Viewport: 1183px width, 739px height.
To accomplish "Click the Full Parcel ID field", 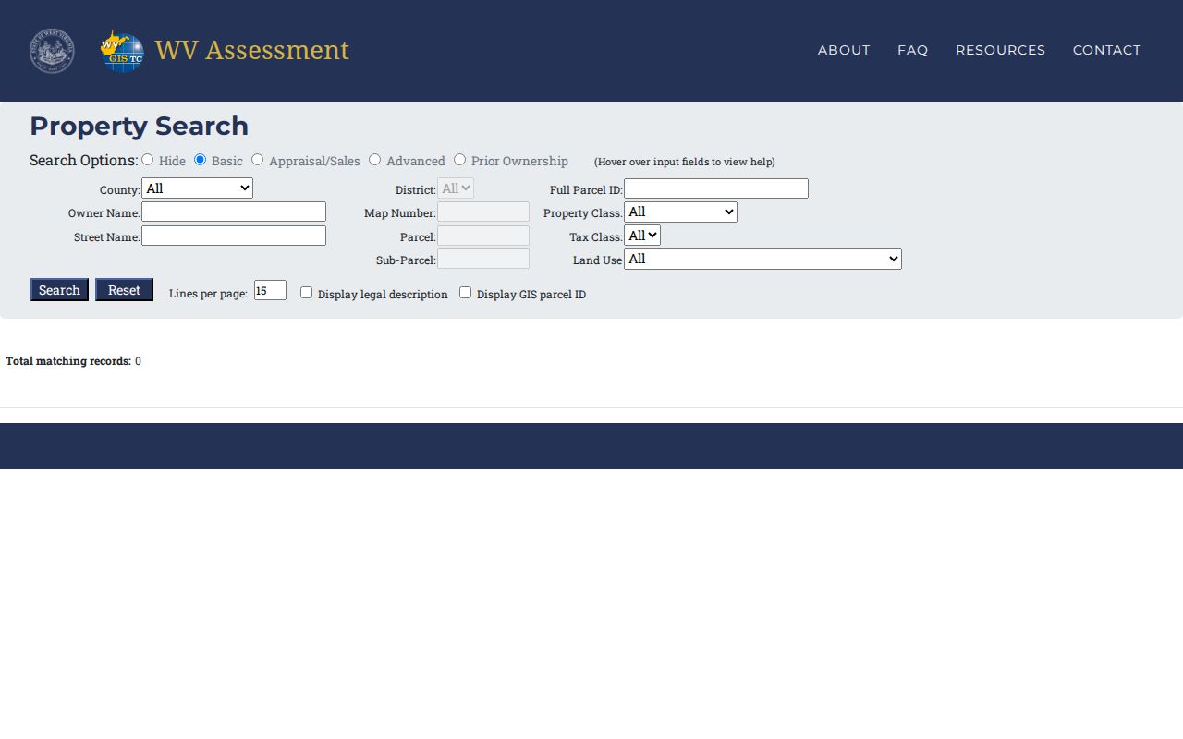I will [716, 188].
